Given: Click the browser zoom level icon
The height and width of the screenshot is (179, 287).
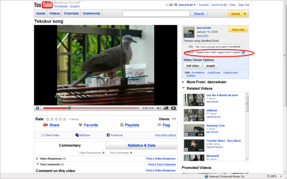Looking at the screenshot, I should pos(268,176).
